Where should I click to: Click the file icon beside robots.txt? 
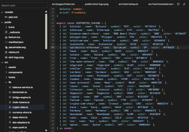coord(6,52)
